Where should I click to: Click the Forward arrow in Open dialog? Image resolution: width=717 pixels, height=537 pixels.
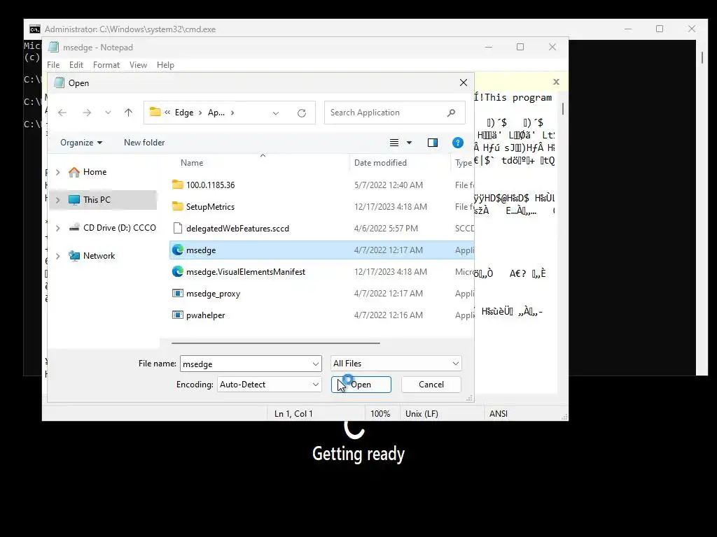click(86, 113)
